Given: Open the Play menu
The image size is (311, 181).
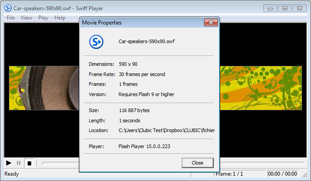Looking at the screenshot, I should 43,18.
